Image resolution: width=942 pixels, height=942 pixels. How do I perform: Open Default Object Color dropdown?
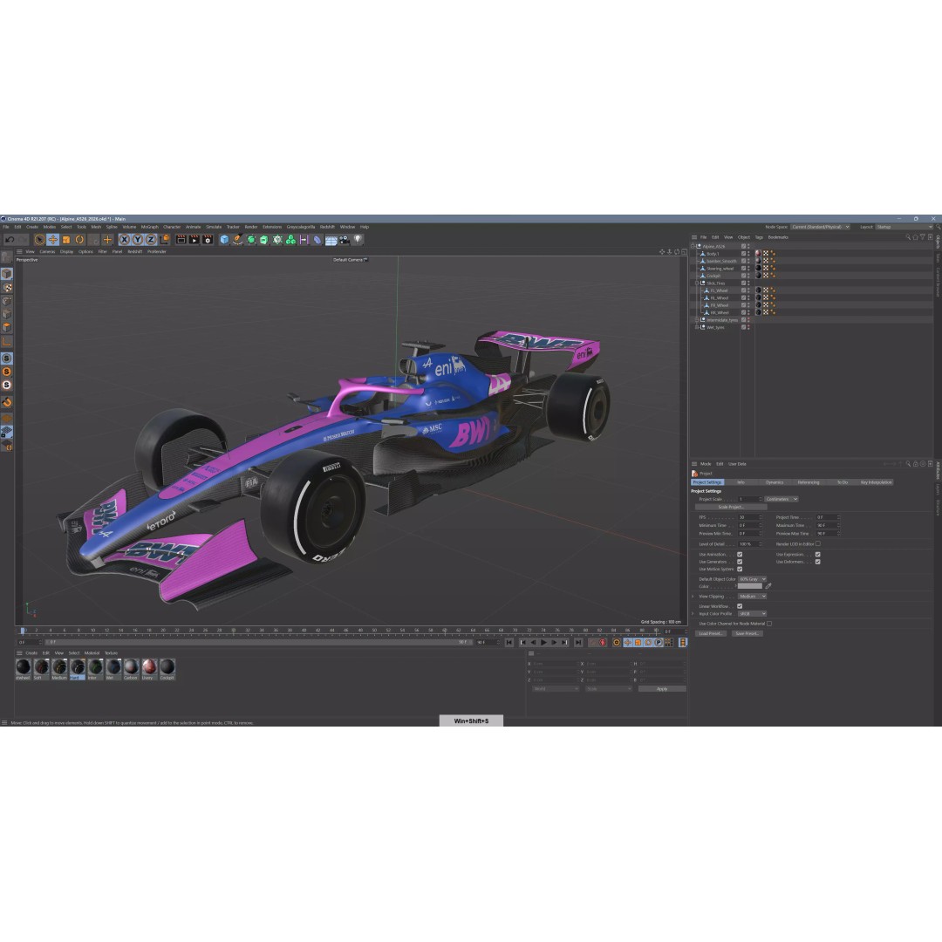(752, 579)
